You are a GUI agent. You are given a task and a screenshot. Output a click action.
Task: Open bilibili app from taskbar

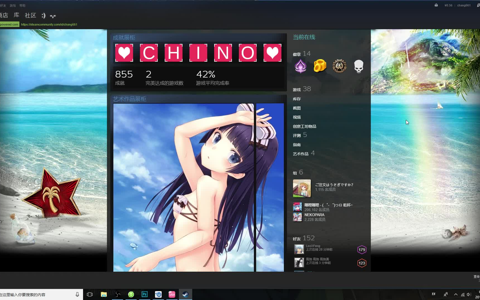tap(172, 294)
